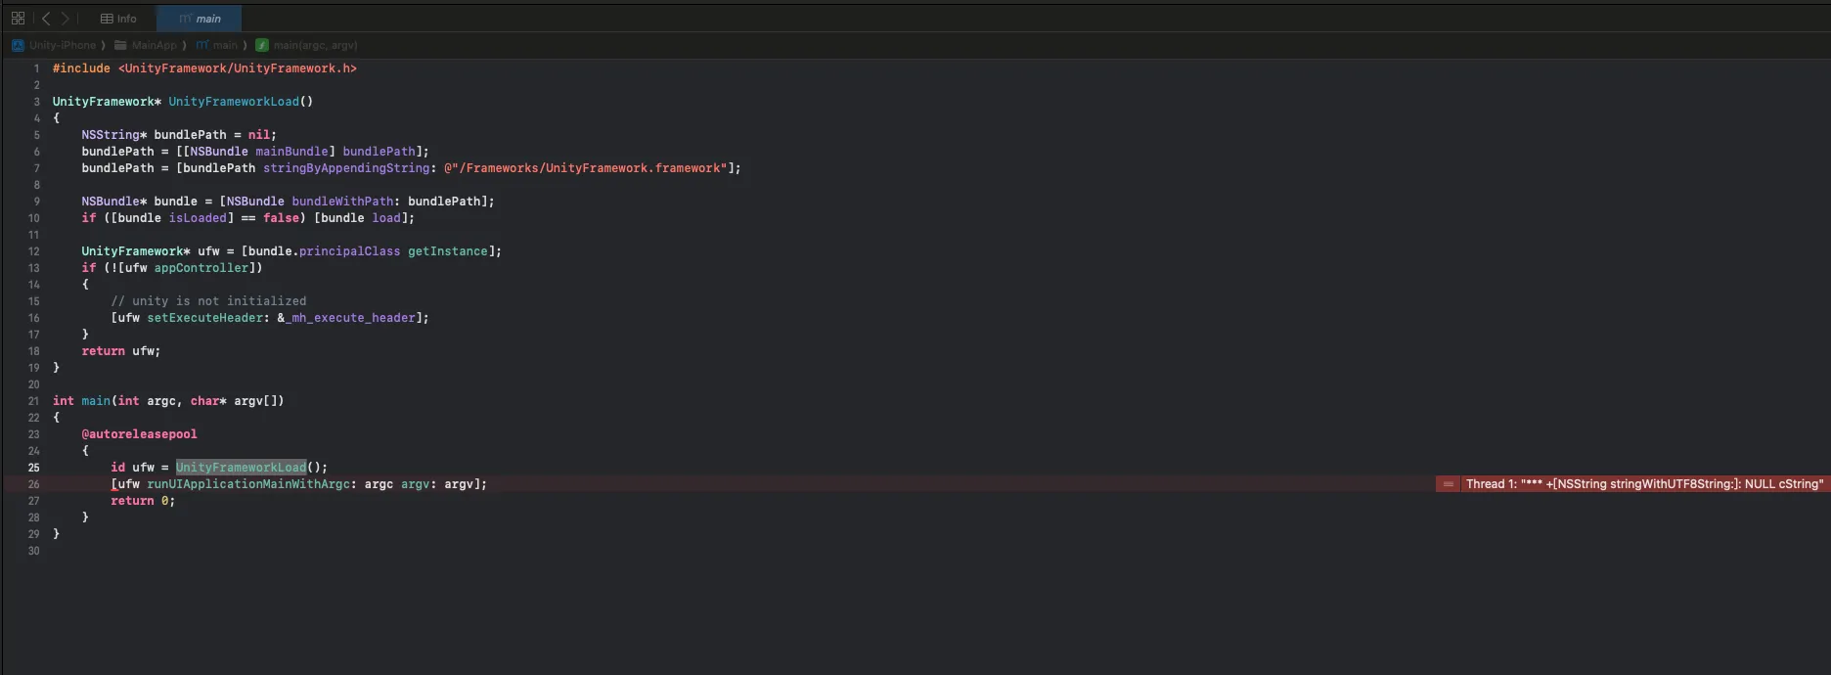The height and width of the screenshot is (675, 1831).
Task: Click the nil value on line 5
Action: [x=258, y=135]
